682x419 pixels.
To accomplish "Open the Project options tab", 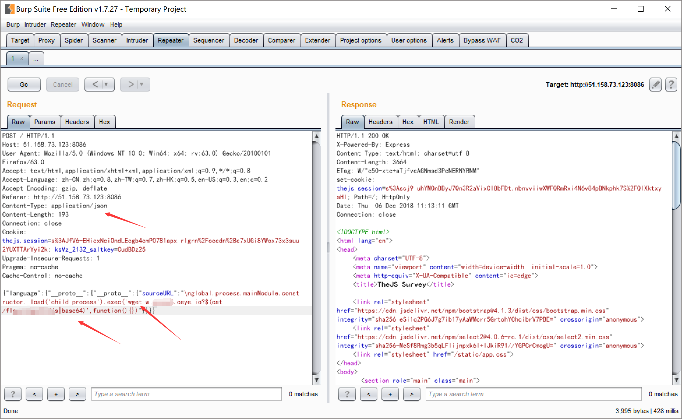I will [361, 40].
